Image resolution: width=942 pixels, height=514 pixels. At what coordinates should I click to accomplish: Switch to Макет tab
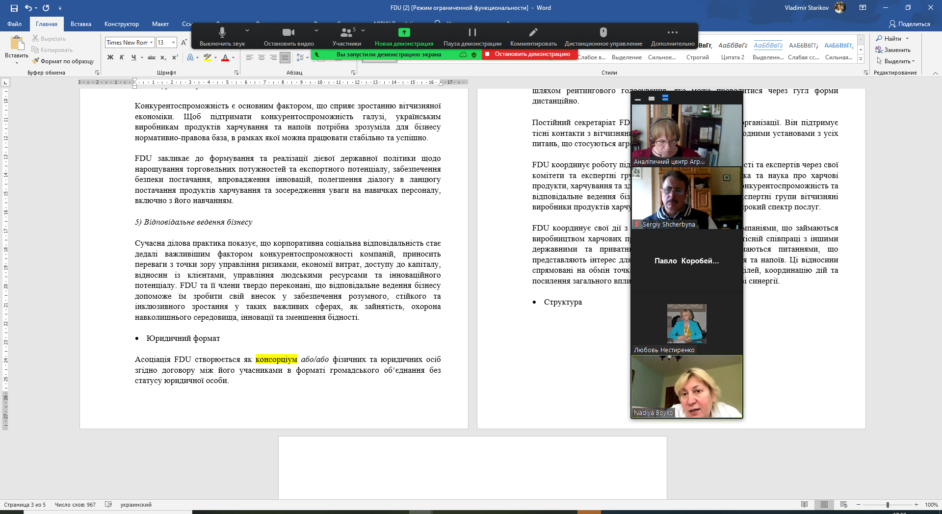[160, 24]
